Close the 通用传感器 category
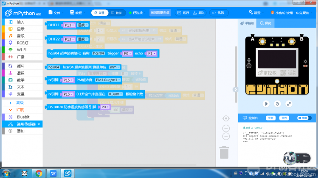Screen dimensions: 318x178 pos(39,124)
